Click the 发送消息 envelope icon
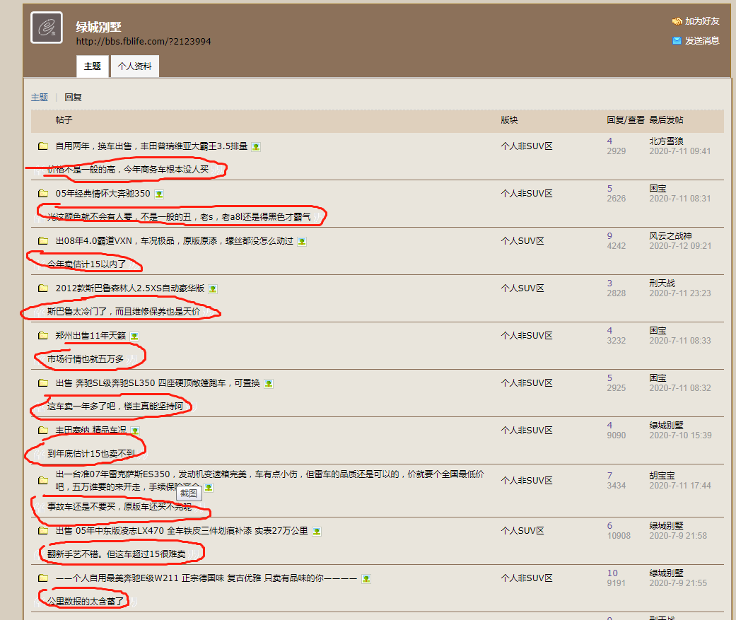Viewport: 736px width, 620px height. (x=677, y=41)
